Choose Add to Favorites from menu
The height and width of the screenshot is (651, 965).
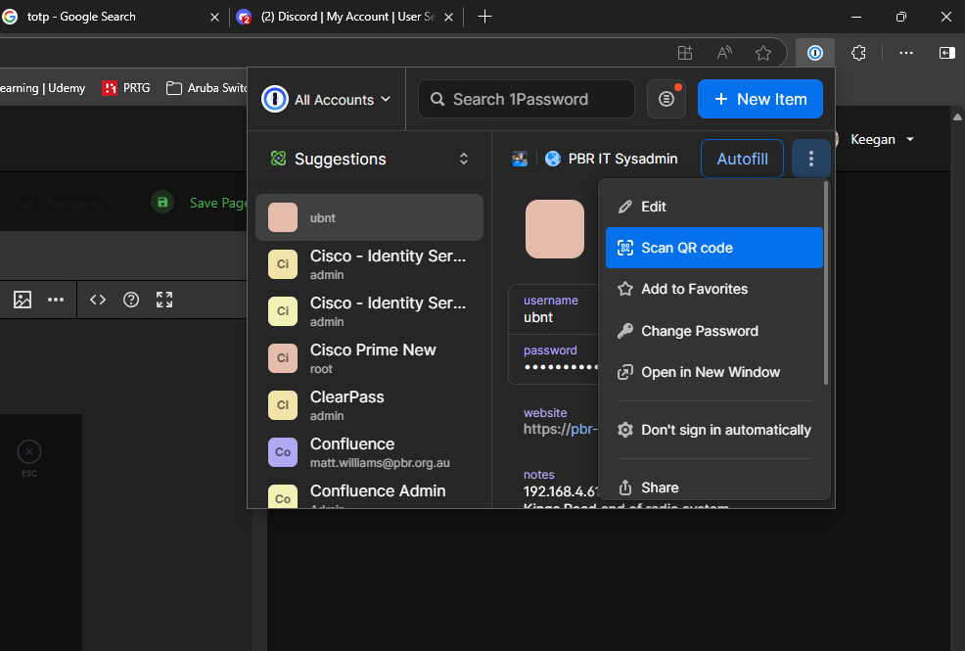point(713,289)
